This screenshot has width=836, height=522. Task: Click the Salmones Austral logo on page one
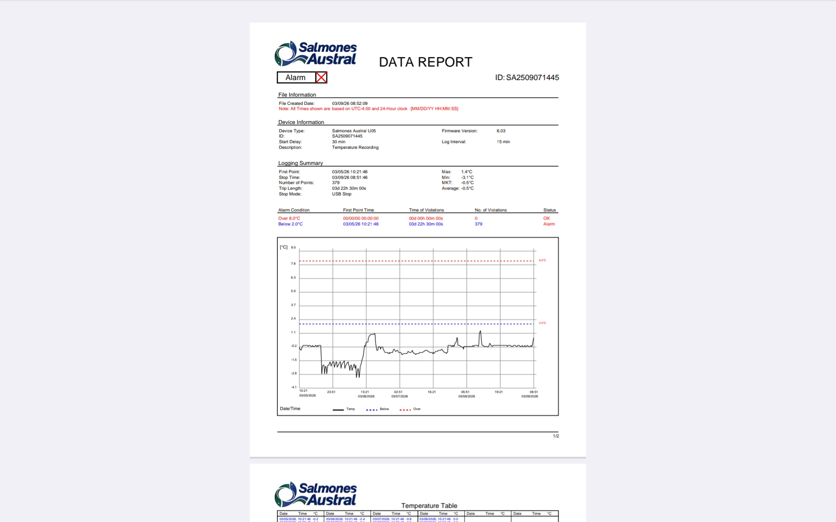[x=316, y=54]
